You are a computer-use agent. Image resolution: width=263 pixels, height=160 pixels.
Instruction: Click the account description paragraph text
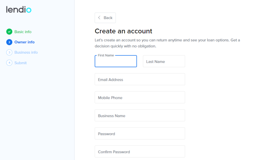point(167,43)
